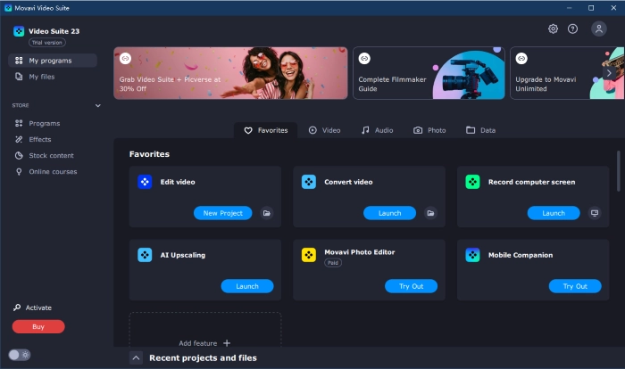This screenshot has width=625, height=369.
Task: Switch to the Audio tab
Action: pyautogui.click(x=377, y=130)
